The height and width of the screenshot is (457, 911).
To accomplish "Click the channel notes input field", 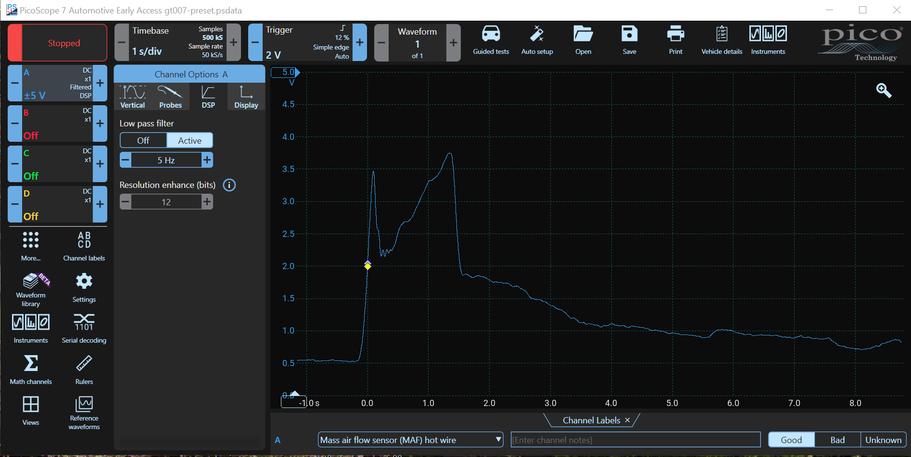I will [635, 440].
